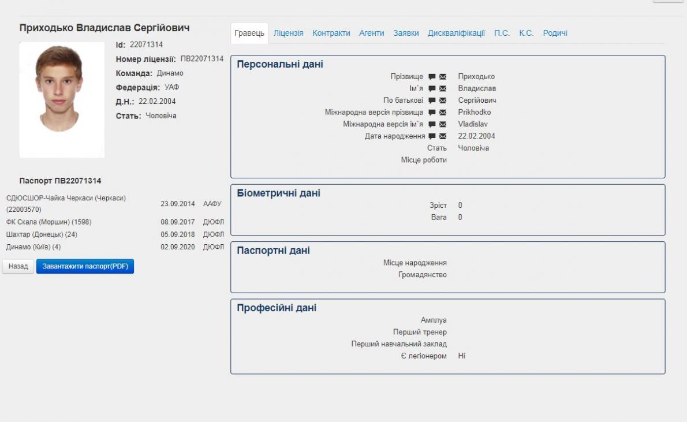Open the Дискваліфікації tab
Screen dimensions: 687x422
[456, 33]
